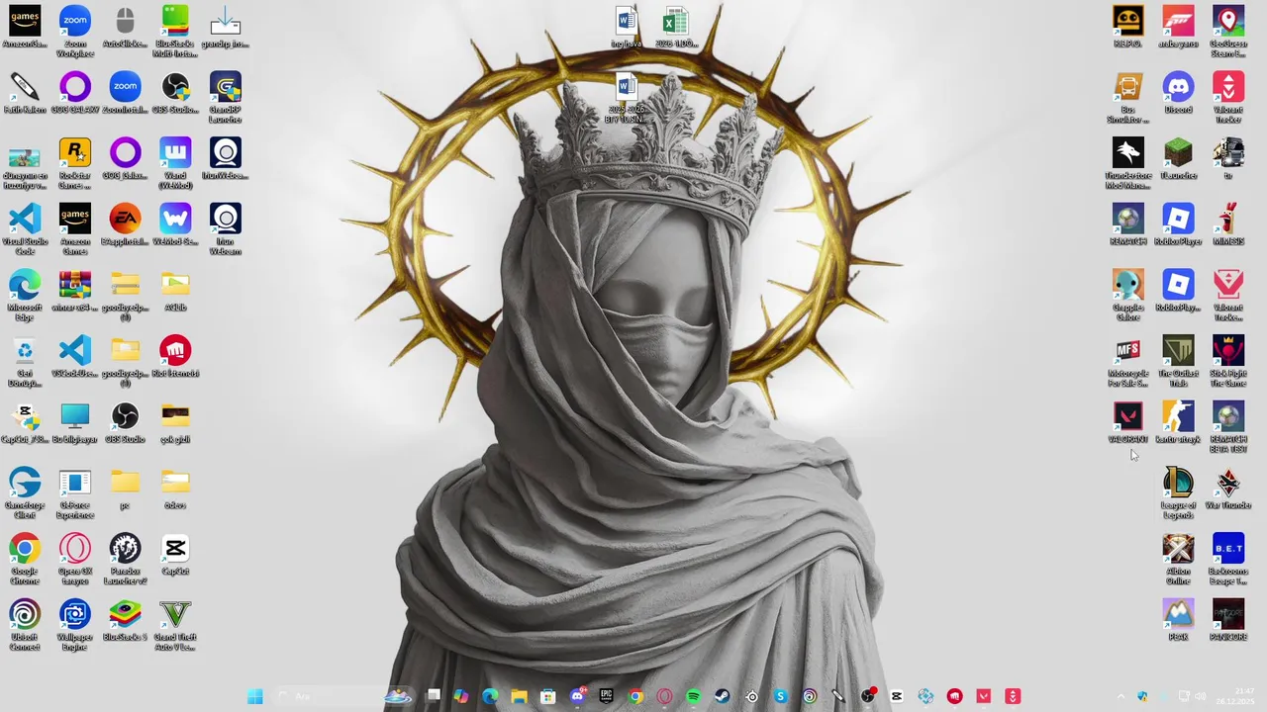The width and height of the screenshot is (1267, 712).
Task: Launch Visual Studio Code from the desktop
Action: (25, 229)
